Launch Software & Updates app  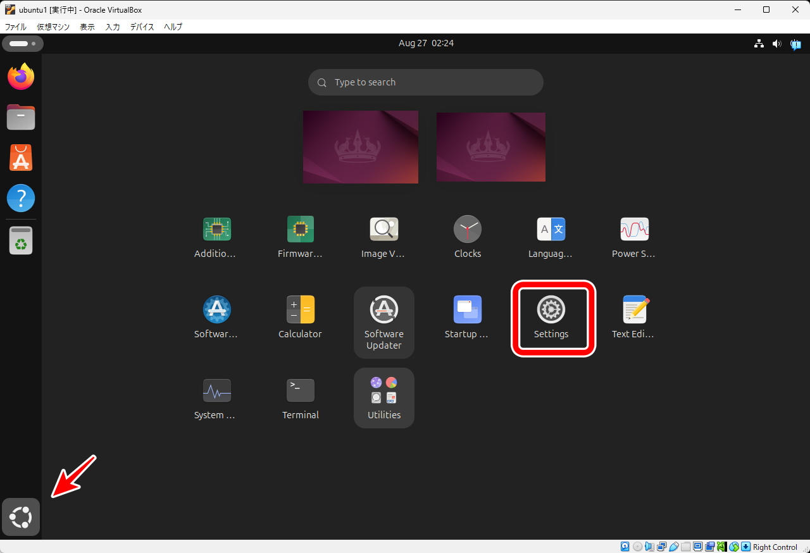217,318
